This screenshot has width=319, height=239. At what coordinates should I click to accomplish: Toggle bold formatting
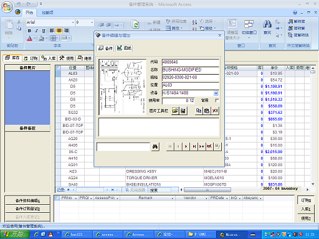point(29,30)
